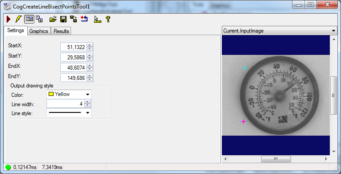
Task: Click the 0,12147ms status time
Action: (x=25, y=167)
